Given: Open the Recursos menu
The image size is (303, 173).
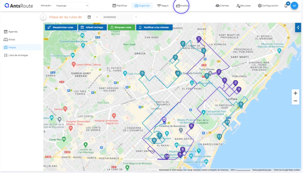Looking at the screenshot, I should [x=244, y=6].
